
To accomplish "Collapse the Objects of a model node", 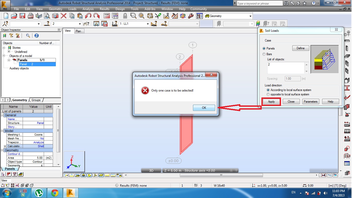I will [4, 56].
